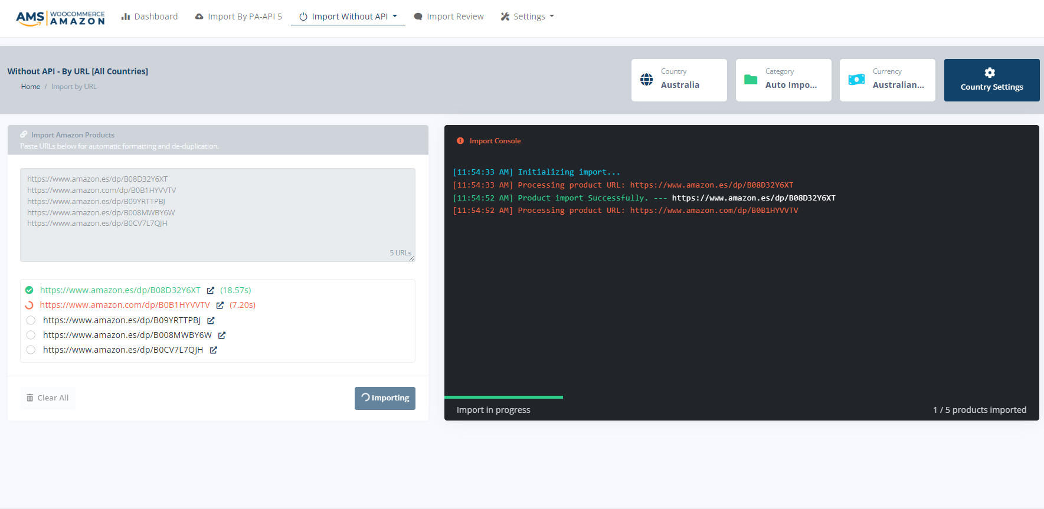
Task: Click the Import Amazon Products panel header
Action: click(x=218, y=140)
